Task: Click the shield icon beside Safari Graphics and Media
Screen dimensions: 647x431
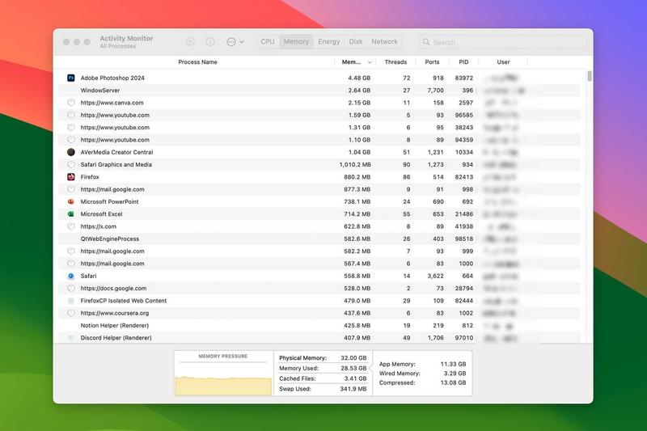Action: [x=71, y=165]
